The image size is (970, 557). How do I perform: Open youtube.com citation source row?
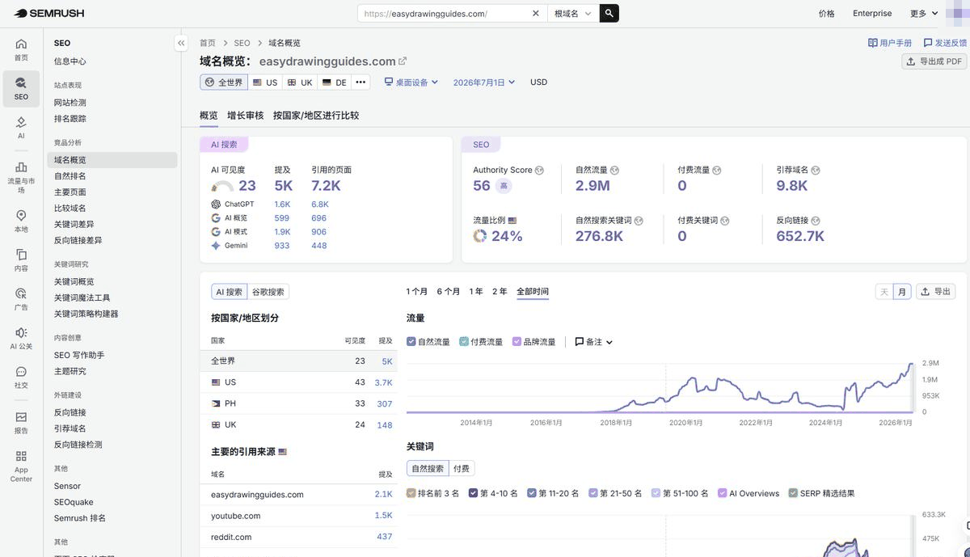coord(298,516)
